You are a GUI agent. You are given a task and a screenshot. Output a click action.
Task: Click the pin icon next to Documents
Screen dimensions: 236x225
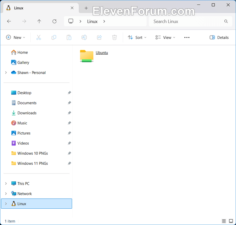click(69, 103)
